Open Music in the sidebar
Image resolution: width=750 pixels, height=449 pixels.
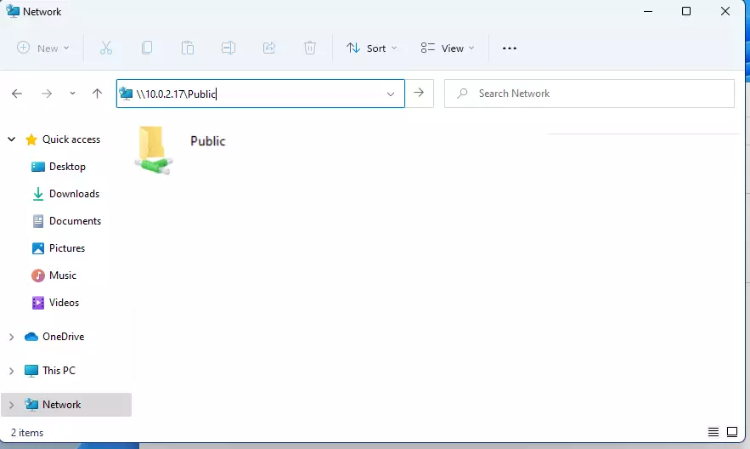[63, 276]
